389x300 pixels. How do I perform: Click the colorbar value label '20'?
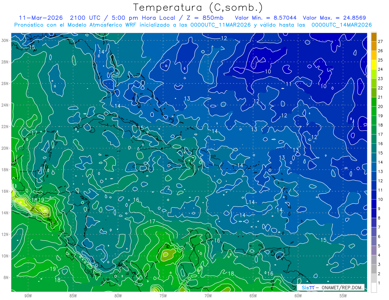381,106
